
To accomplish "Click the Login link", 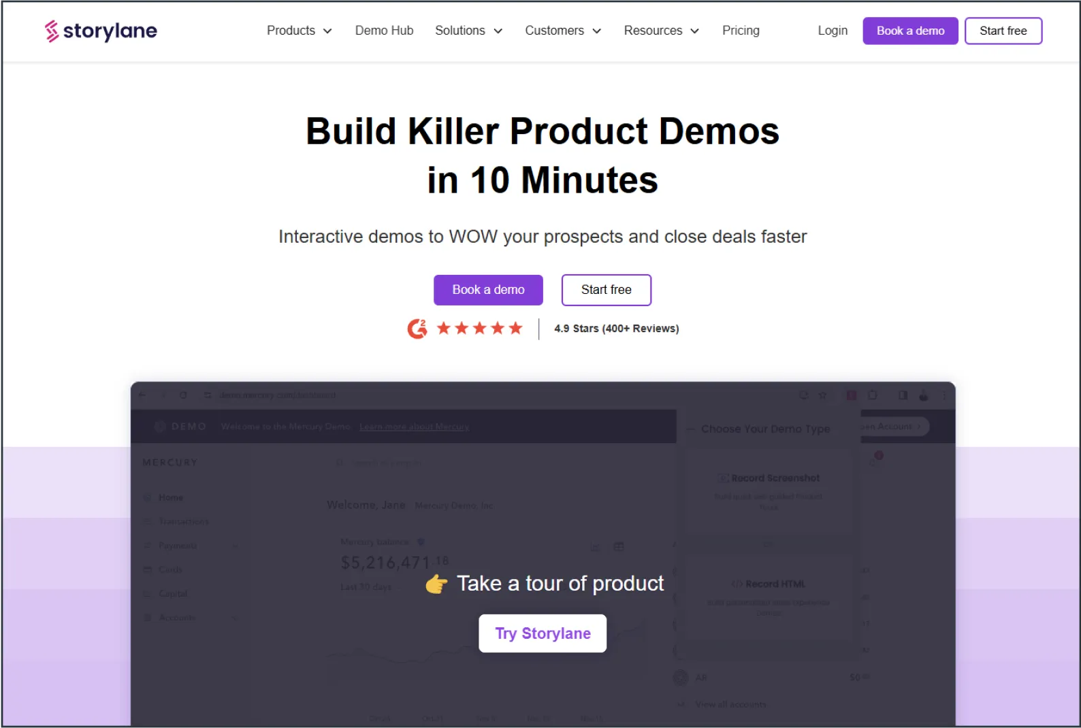I will click(833, 31).
